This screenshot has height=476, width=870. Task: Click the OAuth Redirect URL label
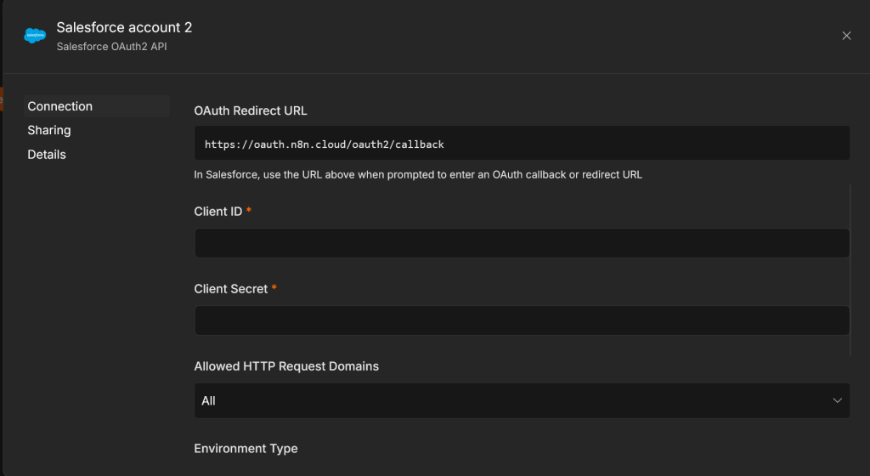tap(251, 111)
